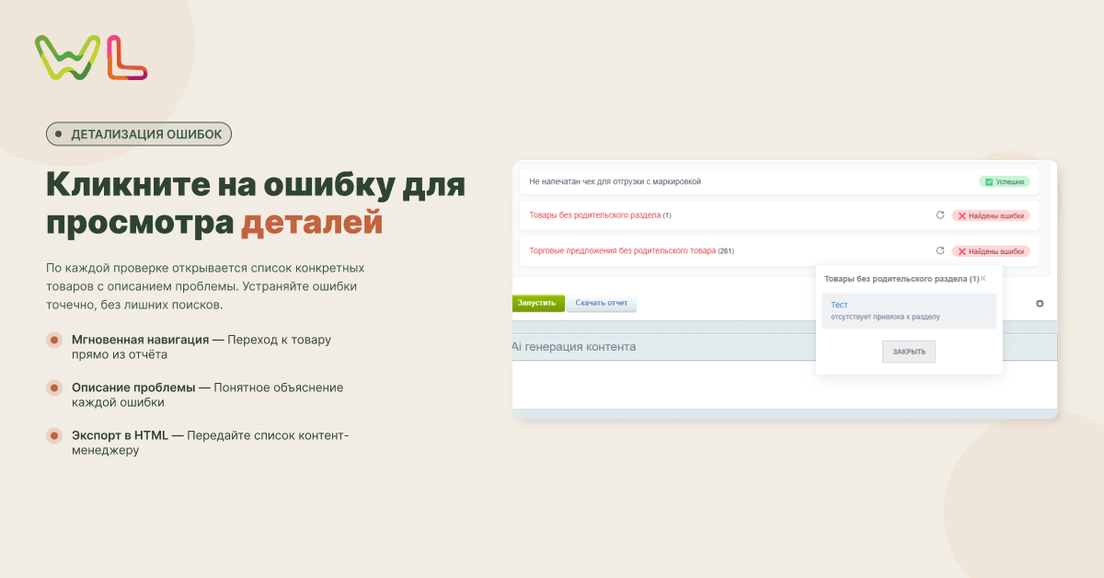Image resolution: width=1104 pixels, height=578 pixels.
Task: Open the "Тест" product link
Action: click(x=839, y=305)
